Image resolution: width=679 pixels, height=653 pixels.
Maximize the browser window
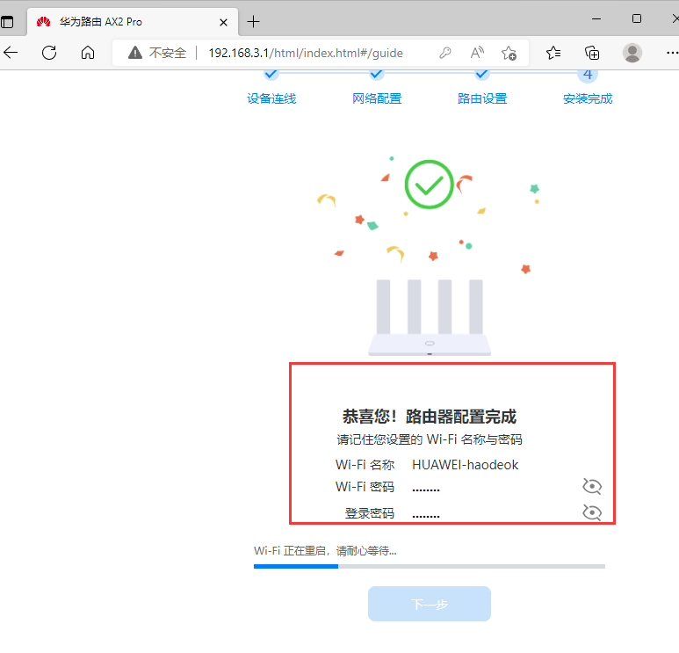pos(637,18)
